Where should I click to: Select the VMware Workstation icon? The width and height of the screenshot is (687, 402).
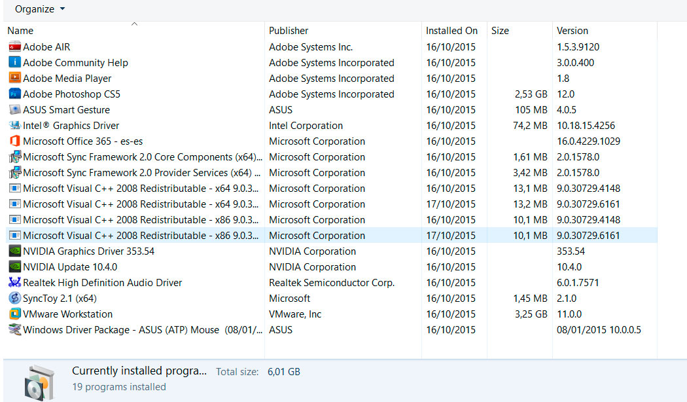(14, 314)
